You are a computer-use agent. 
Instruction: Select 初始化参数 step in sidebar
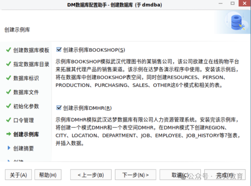point(26,106)
